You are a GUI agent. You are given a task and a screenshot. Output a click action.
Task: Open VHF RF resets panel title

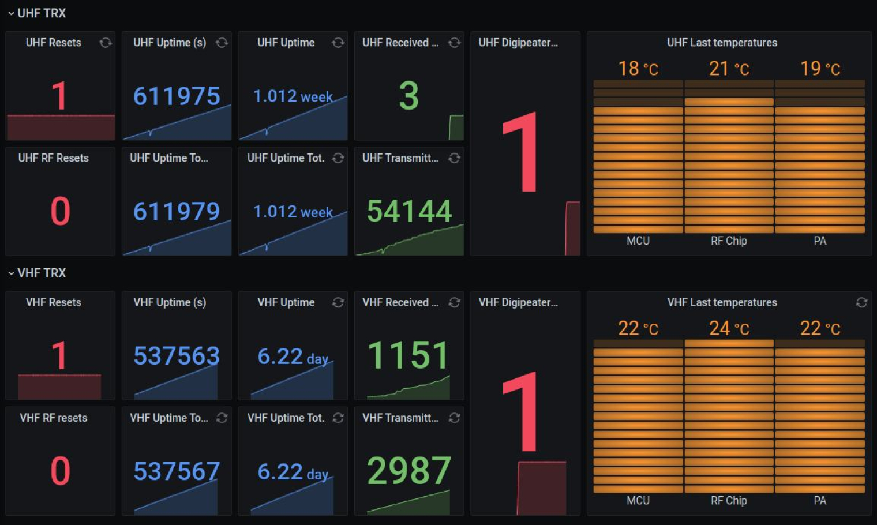point(54,418)
